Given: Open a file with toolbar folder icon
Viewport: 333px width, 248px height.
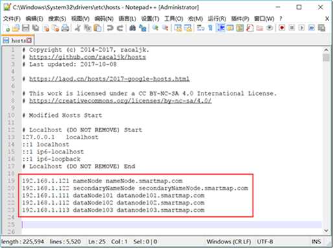Looking at the screenshot, I should (16, 28).
